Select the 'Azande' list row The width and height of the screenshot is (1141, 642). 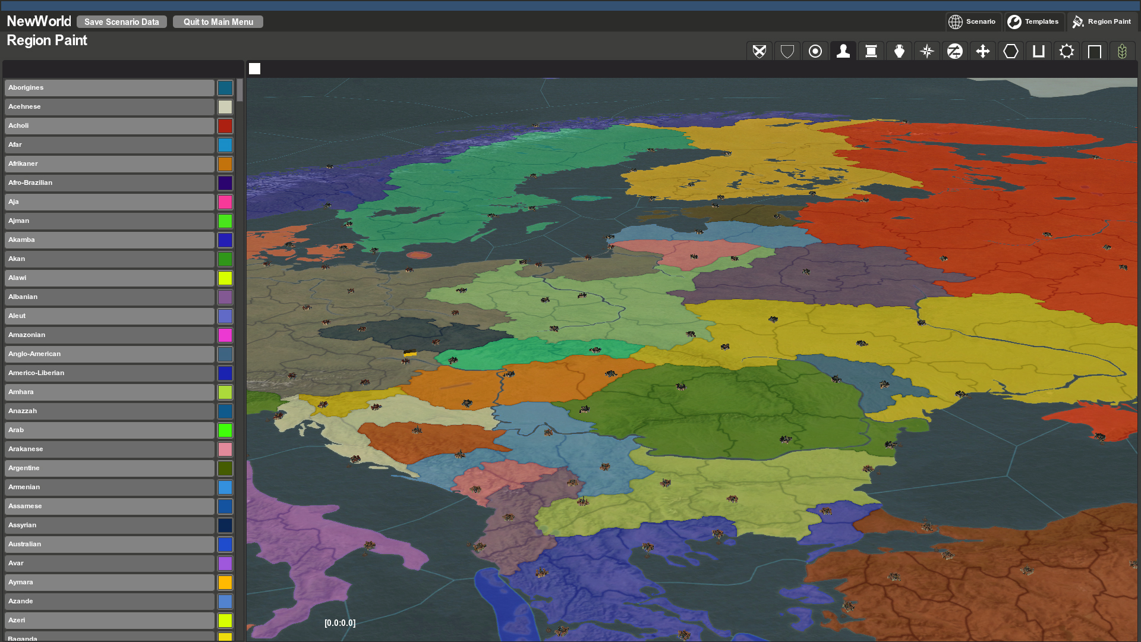pyautogui.click(x=109, y=602)
